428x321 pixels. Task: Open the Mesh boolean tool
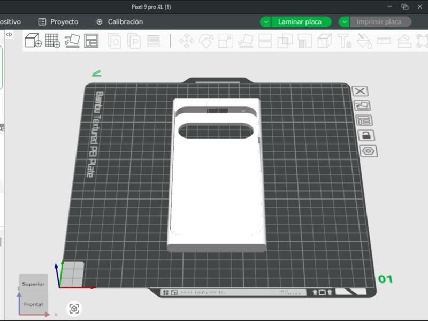285,41
